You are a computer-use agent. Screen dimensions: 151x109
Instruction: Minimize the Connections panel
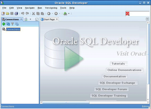click(x=37, y=19)
